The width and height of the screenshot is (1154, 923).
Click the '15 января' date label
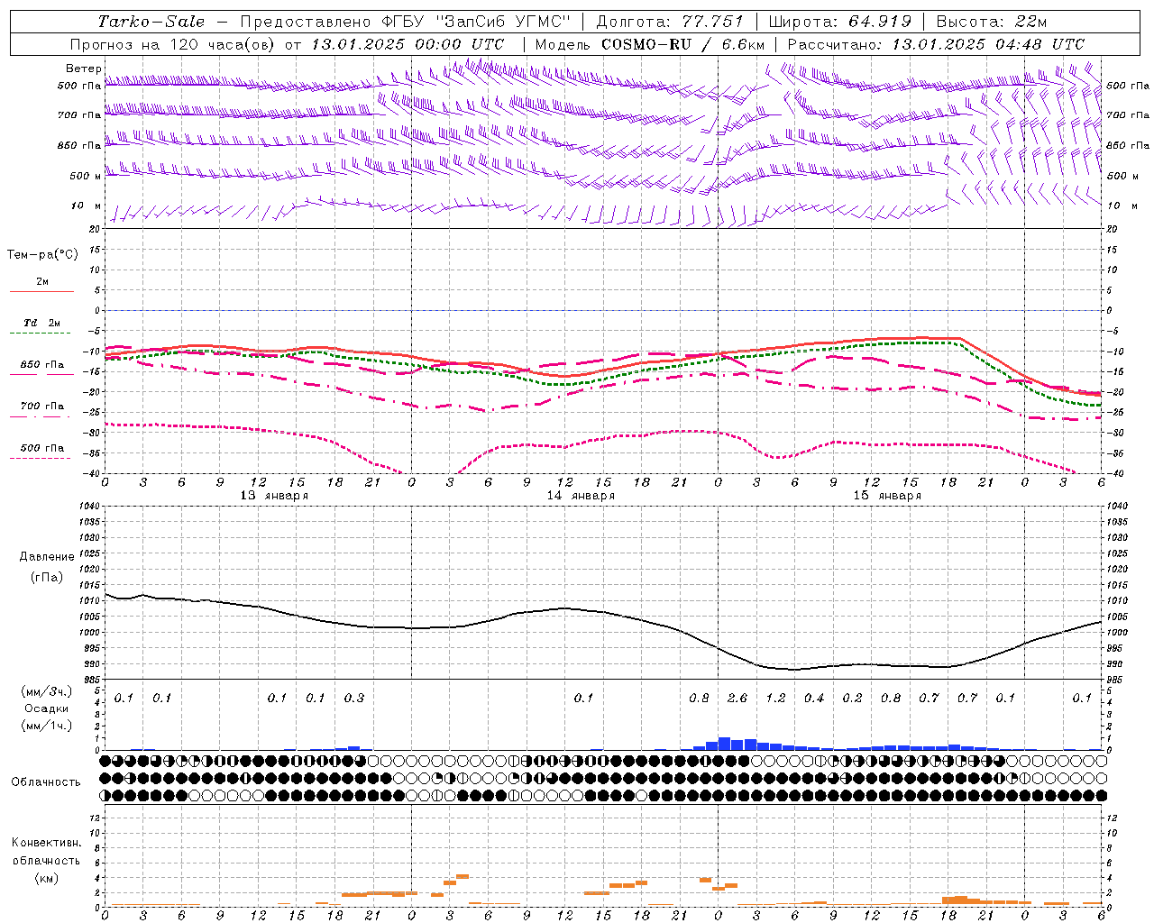[x=887, y=496]
